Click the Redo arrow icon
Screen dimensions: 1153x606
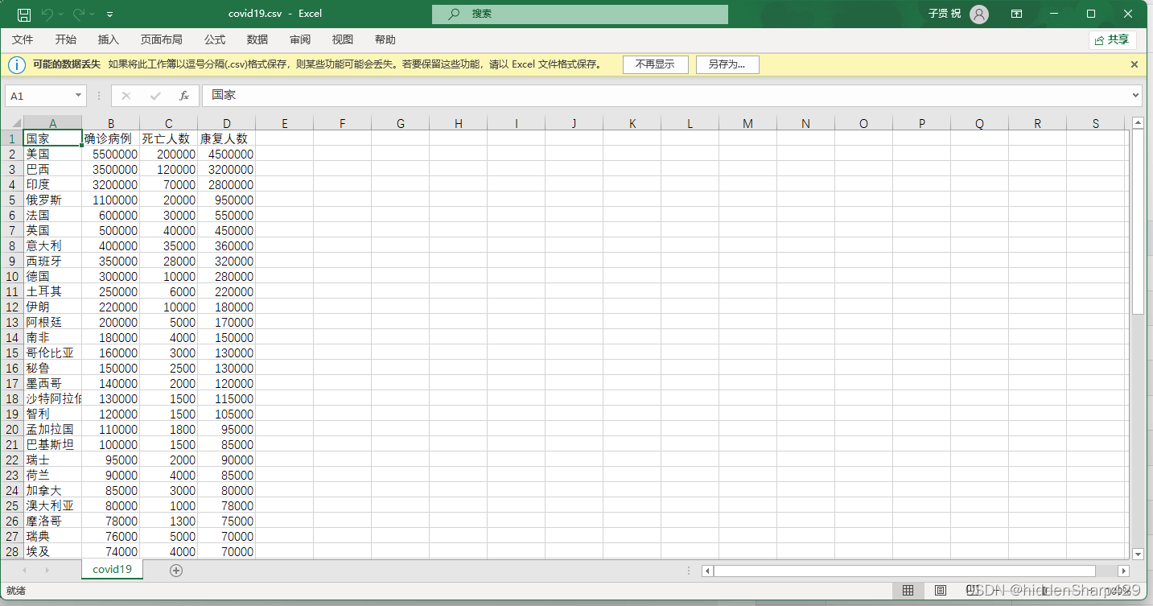pos(78,14)
